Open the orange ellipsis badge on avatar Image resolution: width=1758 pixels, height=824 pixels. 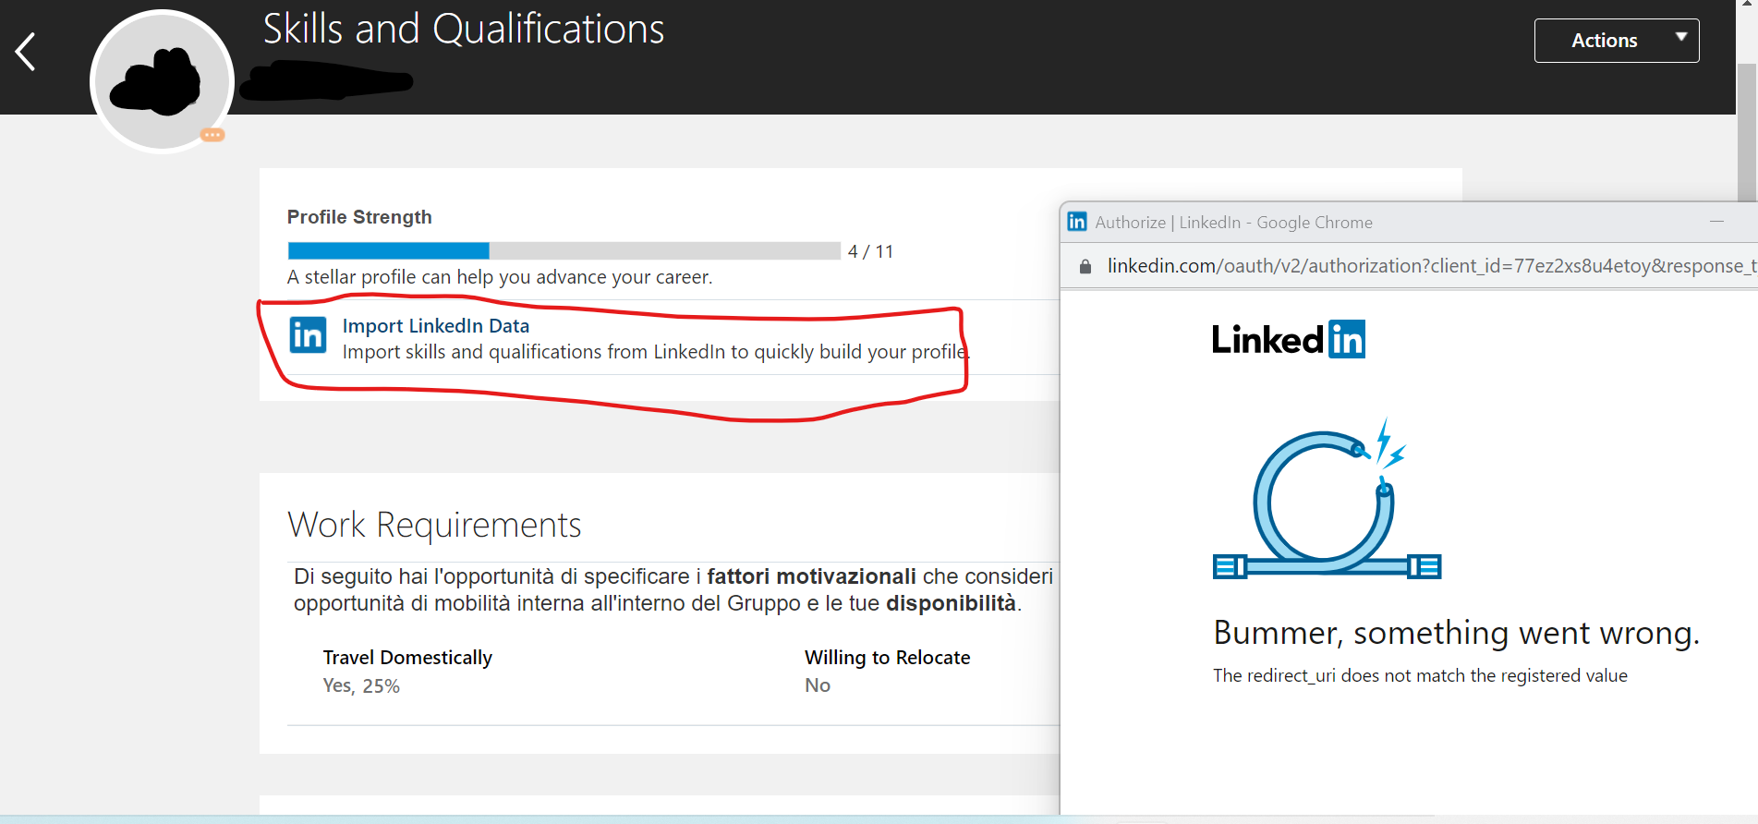pyautogui.click(x=213, y=135)
